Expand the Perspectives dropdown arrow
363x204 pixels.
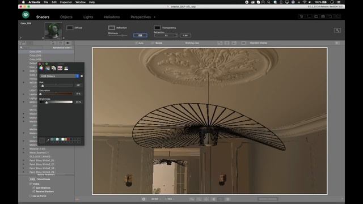[155, 17]
